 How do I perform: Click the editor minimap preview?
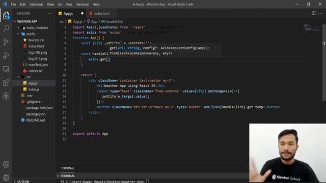pos(312,28)
